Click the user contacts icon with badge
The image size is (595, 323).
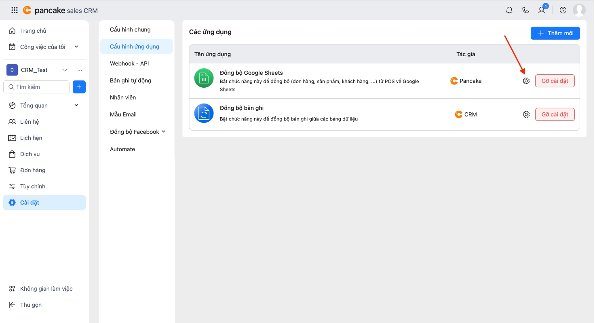coord(542,11)
